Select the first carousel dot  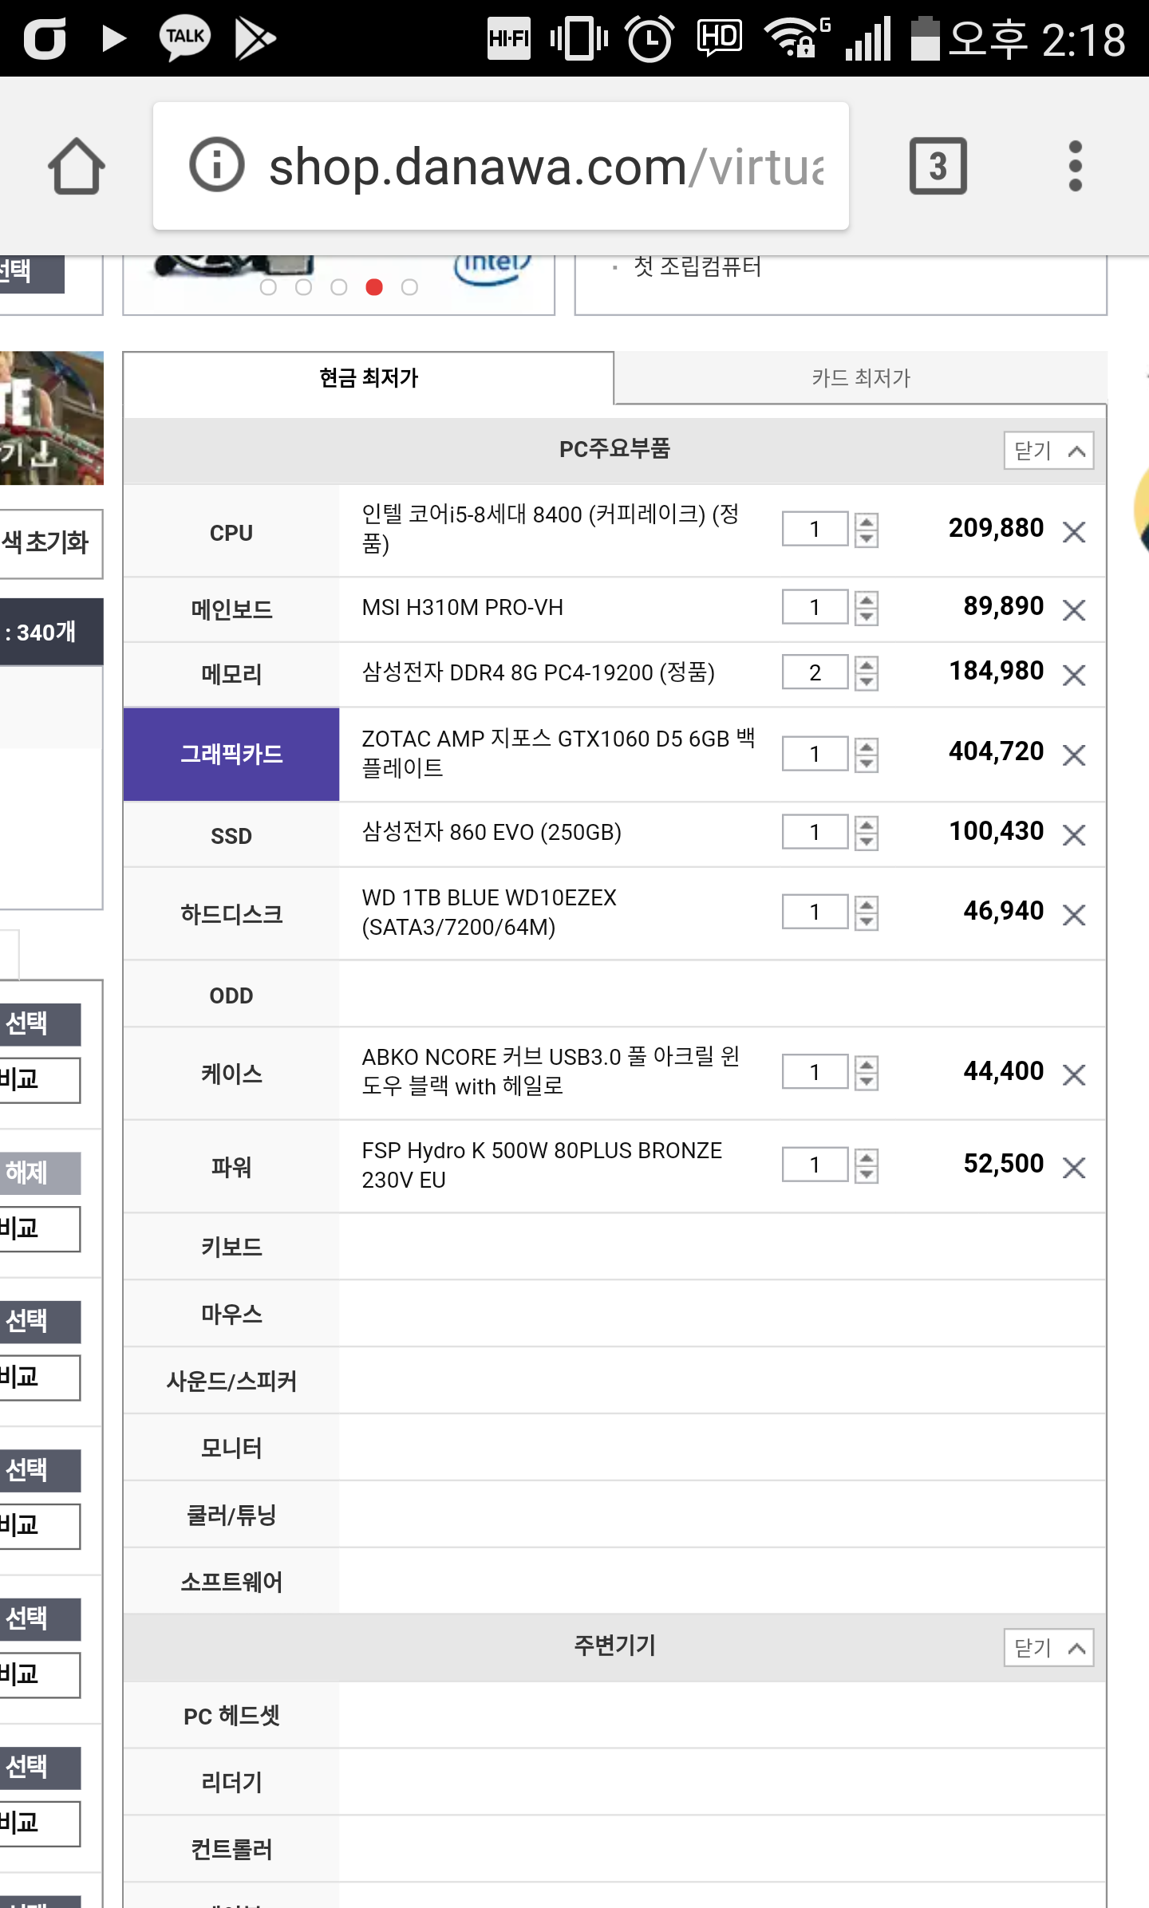coord(268,287)
